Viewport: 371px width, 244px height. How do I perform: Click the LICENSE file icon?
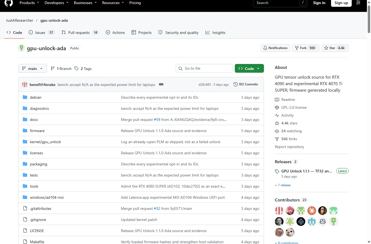coord(25,231)
